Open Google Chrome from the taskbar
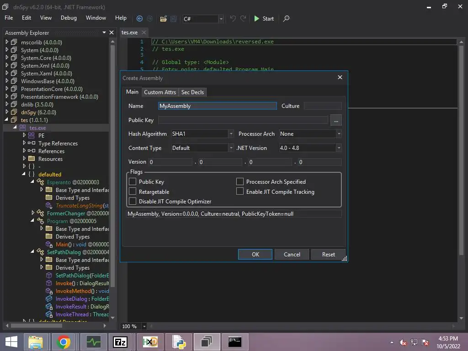Image resolution: width=468 pixels, height=351 pixels. pos(63,342)
